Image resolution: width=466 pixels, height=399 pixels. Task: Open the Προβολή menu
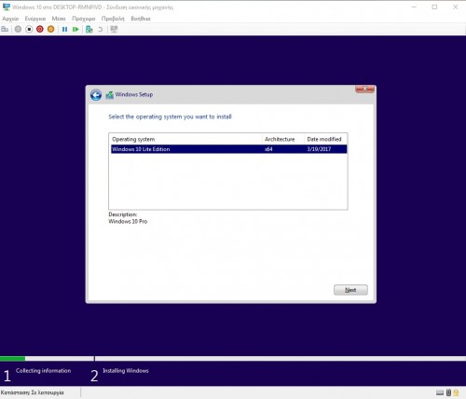click(x=113, y=19)
